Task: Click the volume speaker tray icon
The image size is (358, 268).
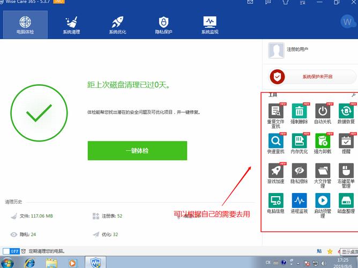Action: (324, 263)
